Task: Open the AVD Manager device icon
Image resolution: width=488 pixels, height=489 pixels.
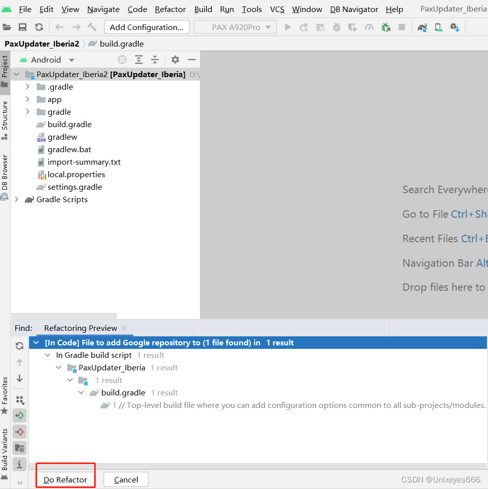Action: pyautogui.click(x=439, y=28)
